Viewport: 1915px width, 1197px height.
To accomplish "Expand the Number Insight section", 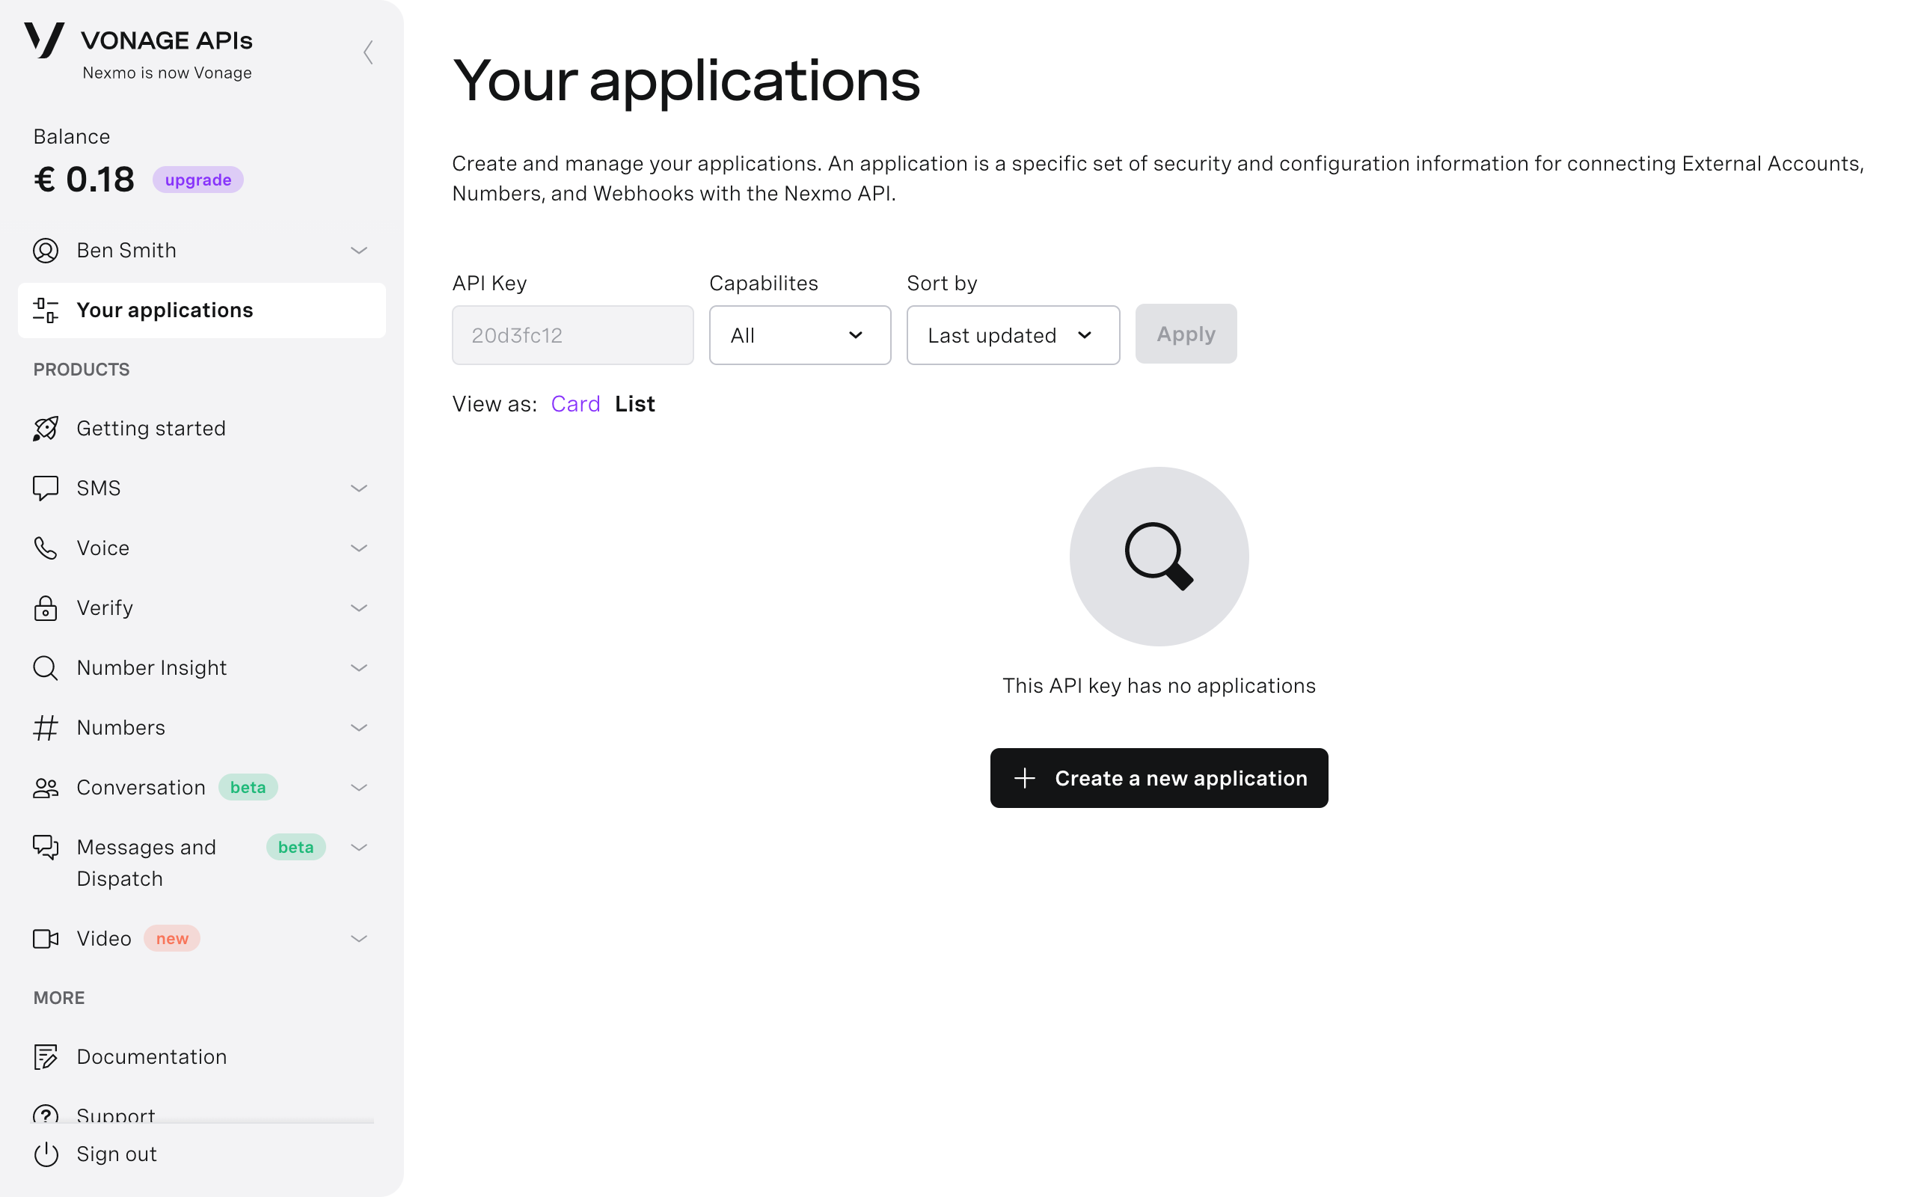I will pyautogui.click(x=358, y=667).
